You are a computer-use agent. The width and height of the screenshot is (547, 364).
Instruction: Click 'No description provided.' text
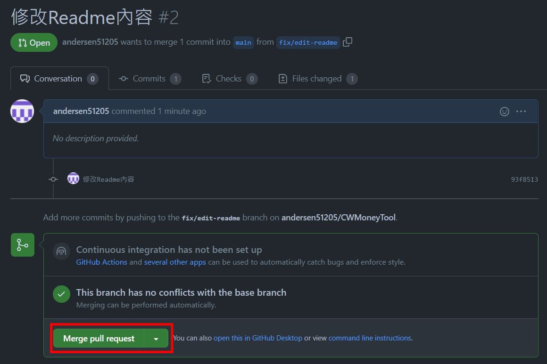point(96,138)
